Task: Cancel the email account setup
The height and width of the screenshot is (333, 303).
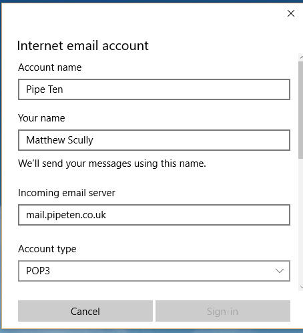Action: pos(85,311)
